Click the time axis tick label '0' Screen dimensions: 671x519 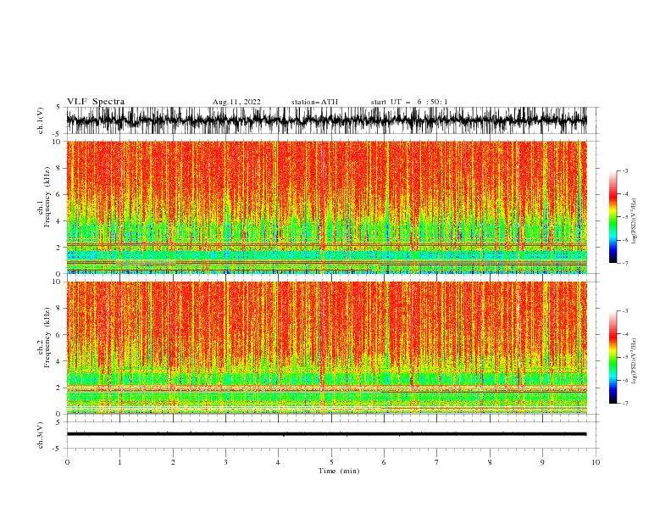[67, 462]
